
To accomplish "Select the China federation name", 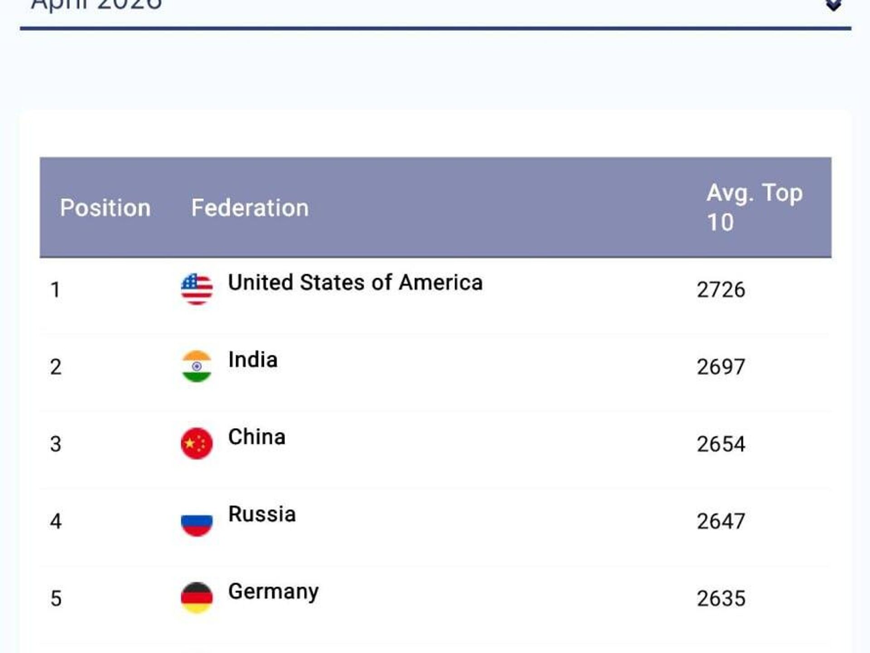I will 257,437.
